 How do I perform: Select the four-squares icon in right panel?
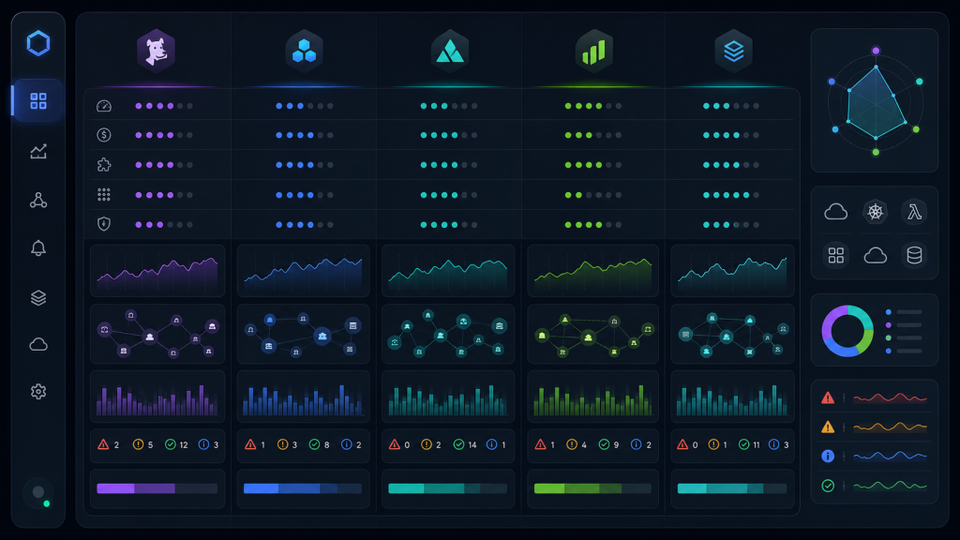coord(835,255)
